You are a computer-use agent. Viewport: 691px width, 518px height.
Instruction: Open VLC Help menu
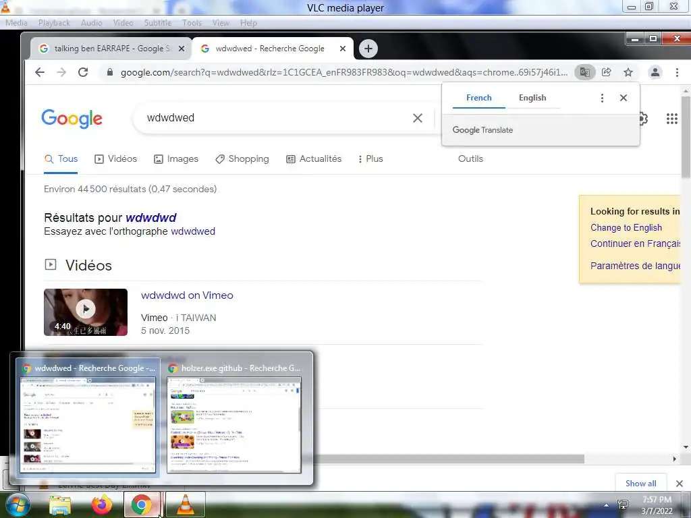point(248,23)
